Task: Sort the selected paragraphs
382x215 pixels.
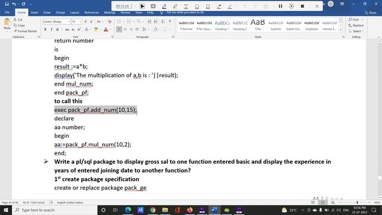Action: click(163, 21)
